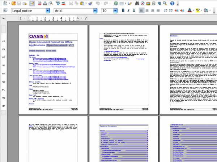Toggle bold formatting

(123, 10)
